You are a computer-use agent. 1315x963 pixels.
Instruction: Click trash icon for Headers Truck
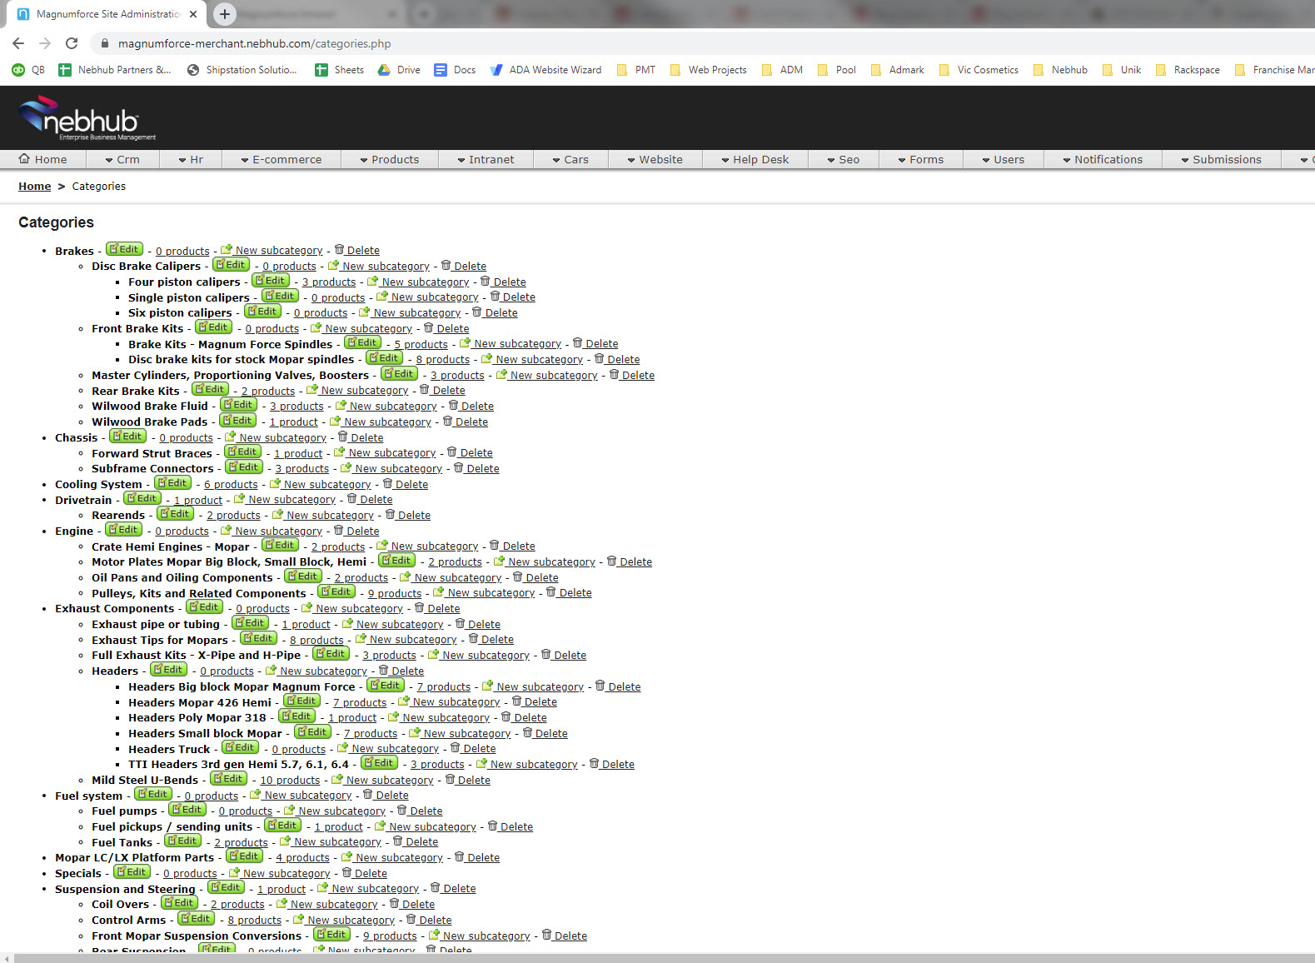coord(455,748)
